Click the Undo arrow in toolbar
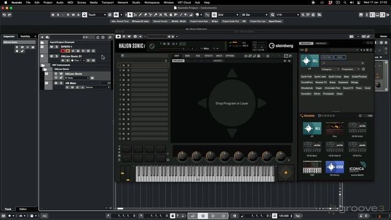Image resolution: width=391 pixels, height=220 pixels. point(4,15)
